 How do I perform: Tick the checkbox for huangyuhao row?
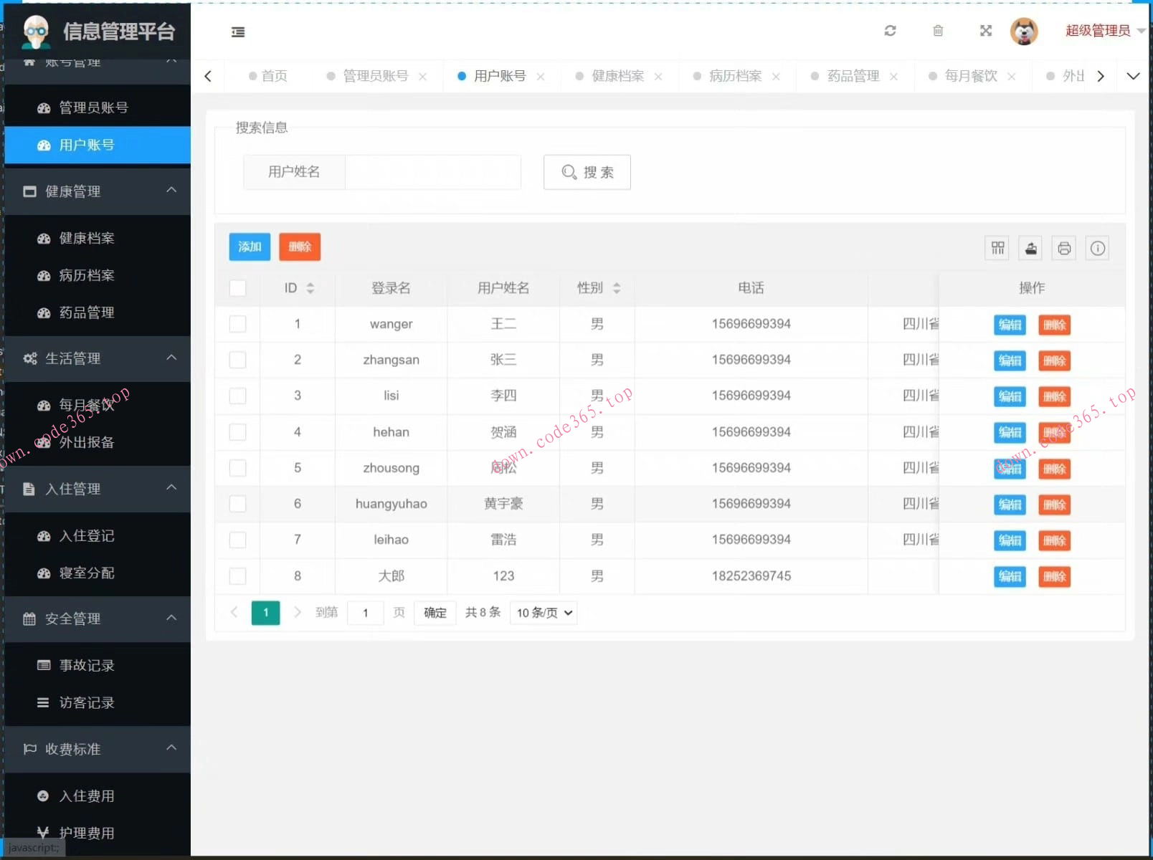coord(237,504)
